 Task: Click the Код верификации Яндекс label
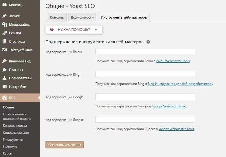point(65,120)
